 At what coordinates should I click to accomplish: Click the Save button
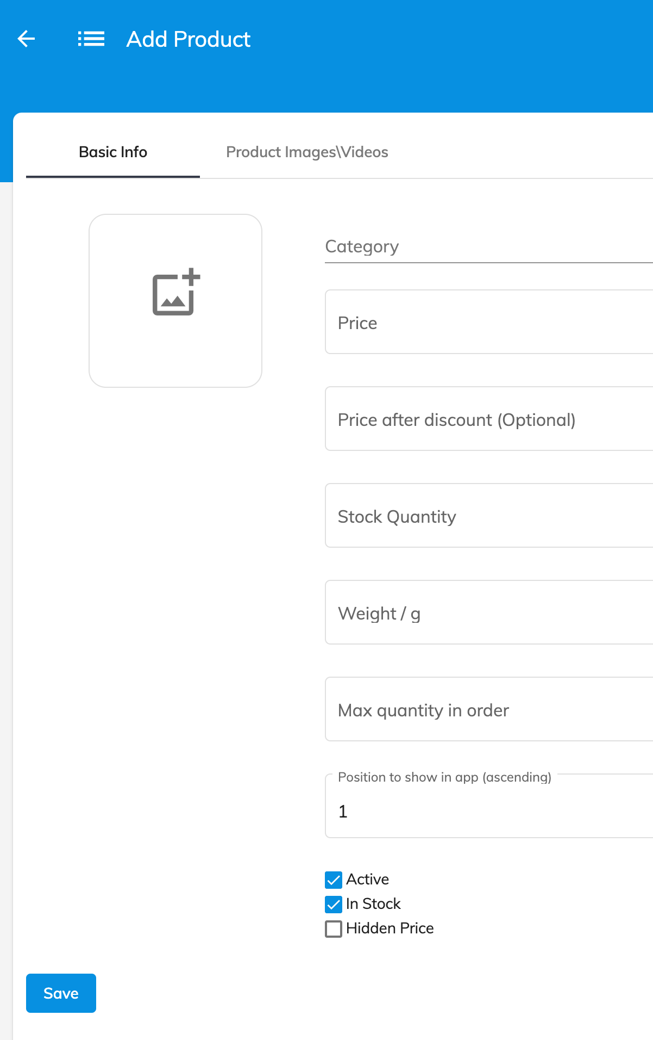[x=61, y=993]
